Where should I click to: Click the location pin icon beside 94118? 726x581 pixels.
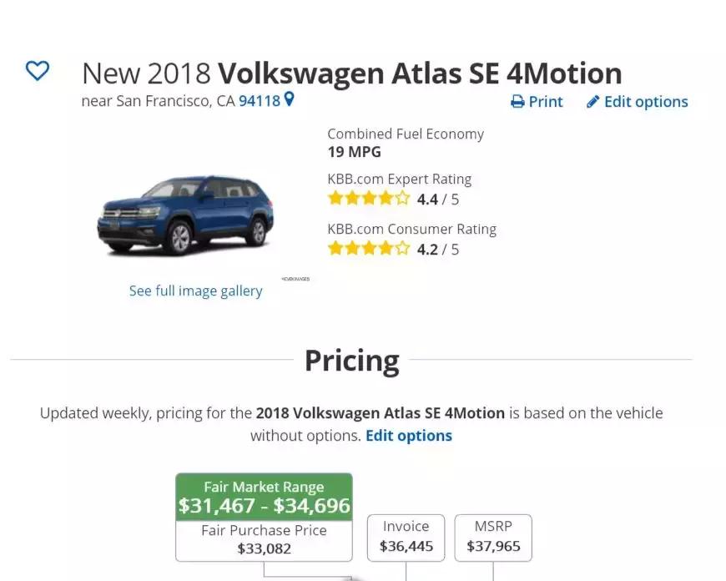coord(290,100)
